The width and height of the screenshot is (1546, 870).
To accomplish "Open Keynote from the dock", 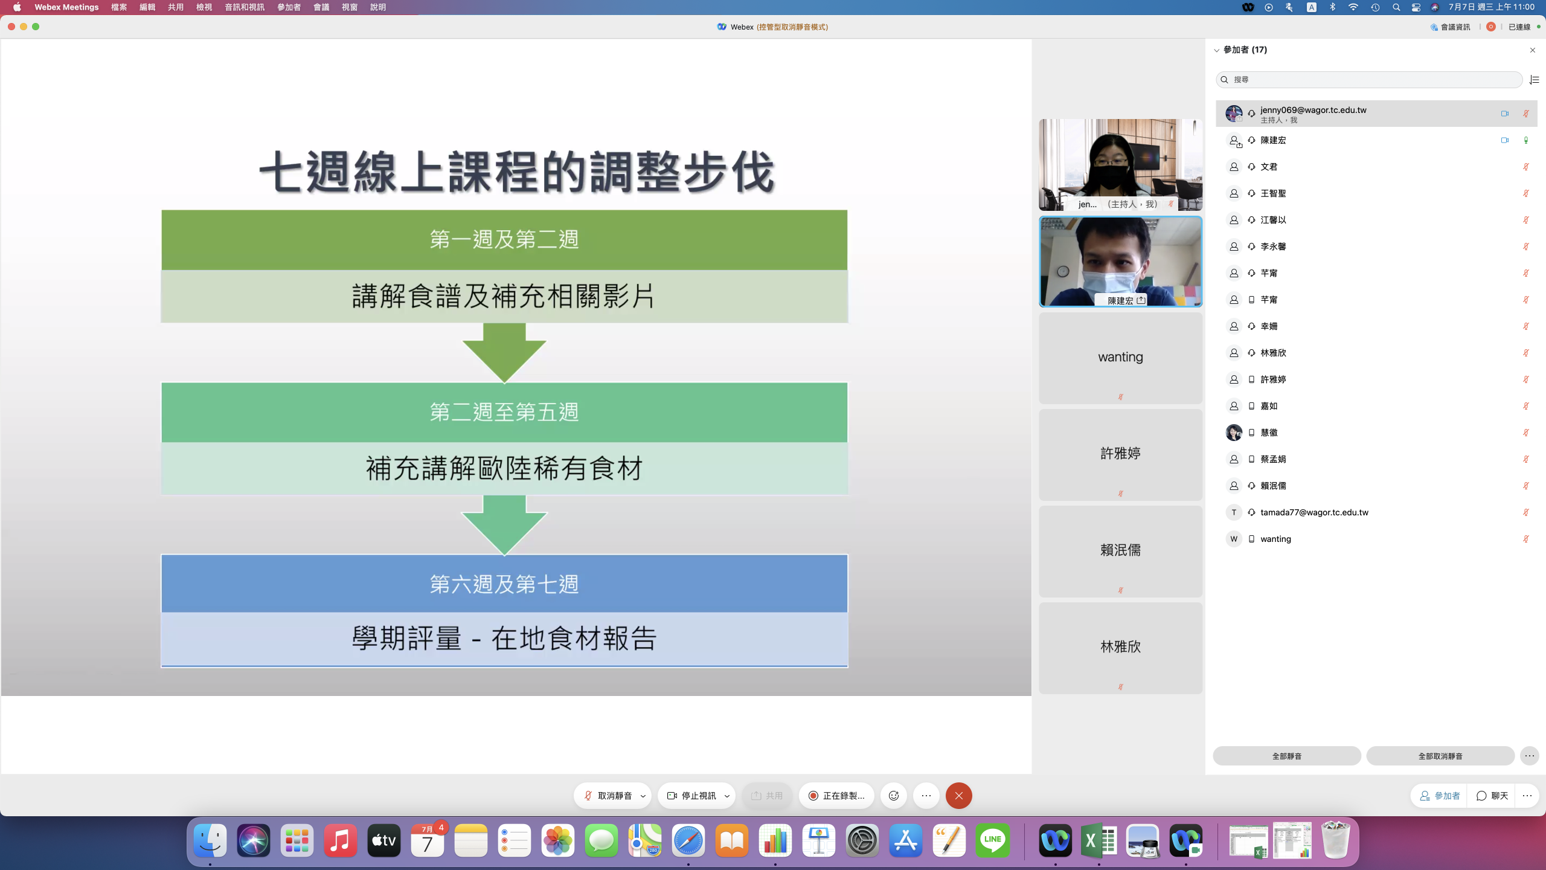I will click(x=818, y=840).
